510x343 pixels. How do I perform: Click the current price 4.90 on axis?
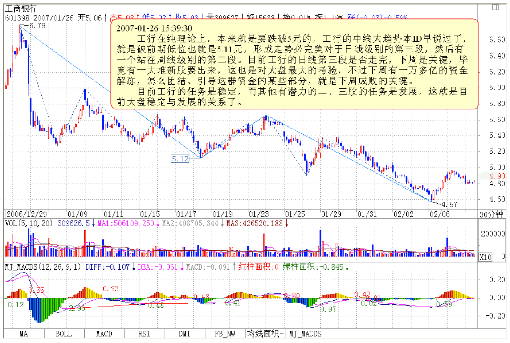[x=497, y=176]
